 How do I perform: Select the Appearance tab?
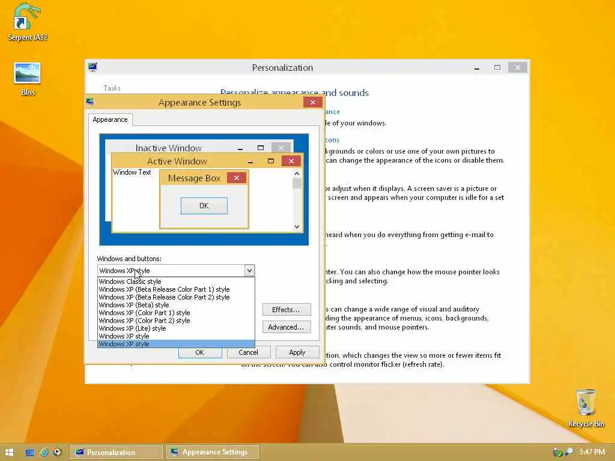click(111, 119)
